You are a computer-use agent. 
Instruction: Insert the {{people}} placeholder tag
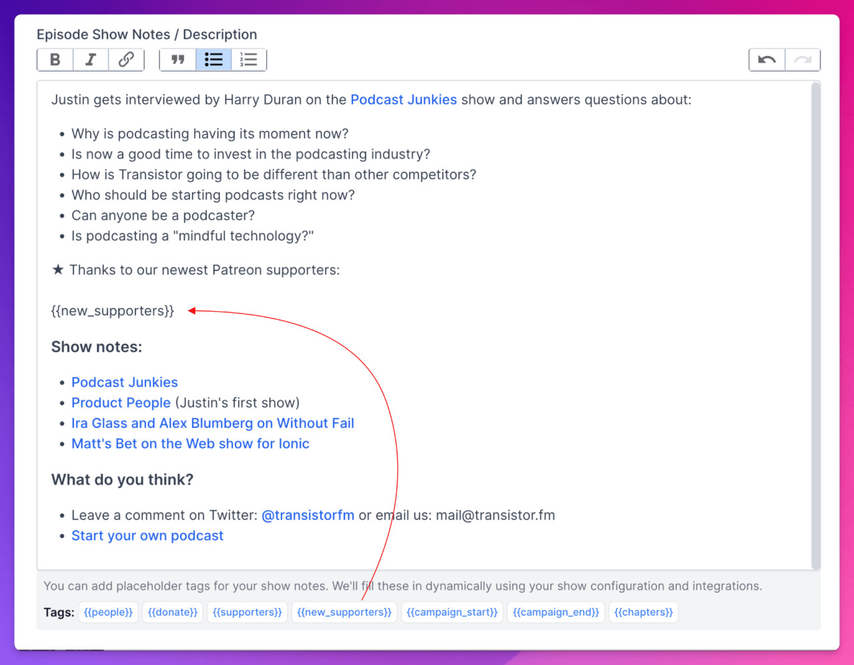click(108, 612)
